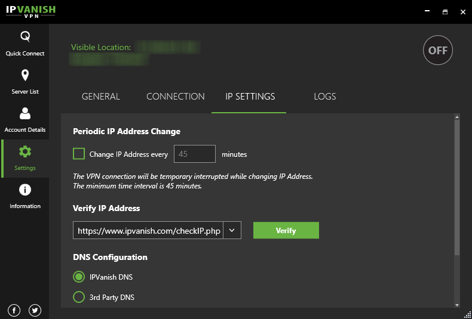Screen dimensions: 472x319
Task: Select the IP SETTINGS tab
Action: pos(250,97)
